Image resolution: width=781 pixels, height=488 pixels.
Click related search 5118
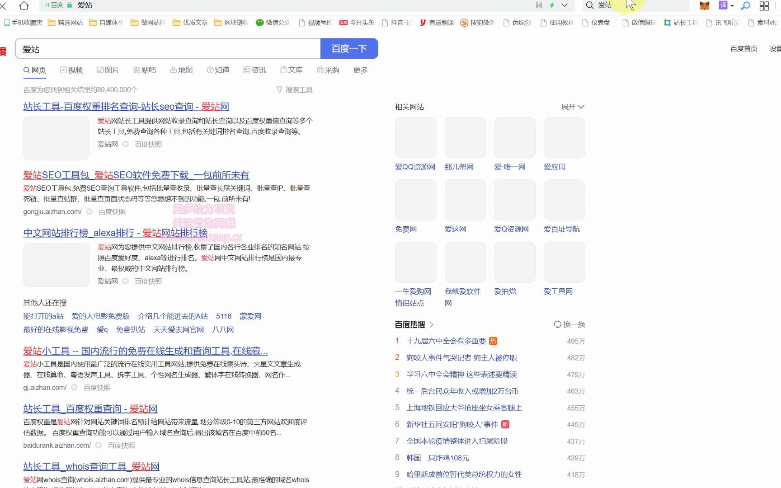pos(224,316)
